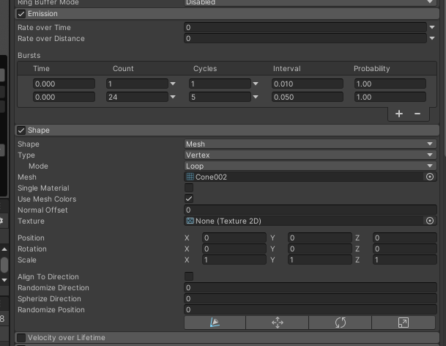This screenshot has width=446, height=346.
Task: Open the Shape type dropdown showing Mesh
Action: click(x=310, y=144)
